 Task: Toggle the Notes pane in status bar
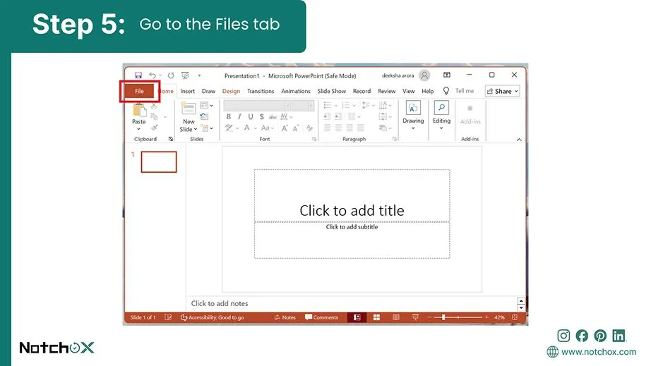285,317
